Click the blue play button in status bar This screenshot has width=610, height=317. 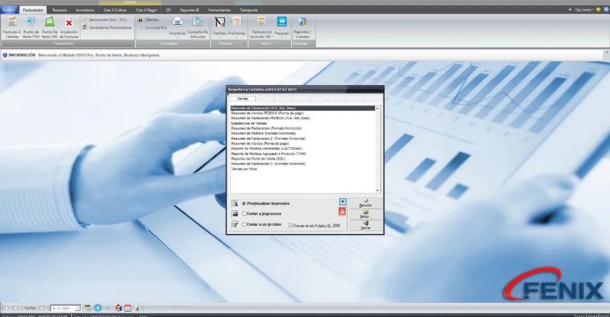click(98, 308)
